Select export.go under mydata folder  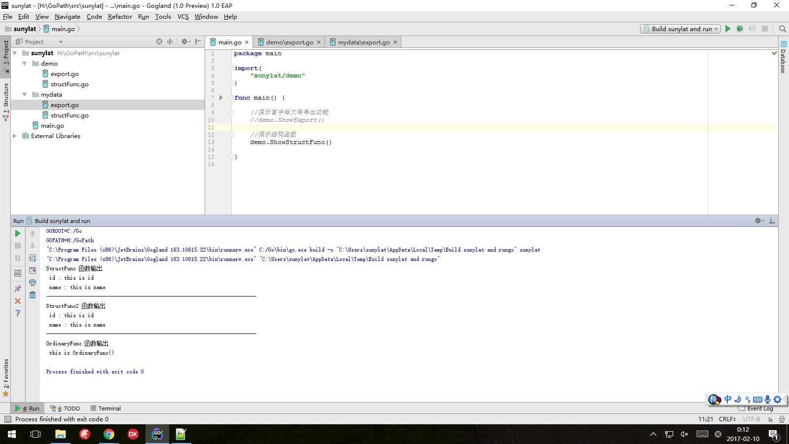point(65,105)
